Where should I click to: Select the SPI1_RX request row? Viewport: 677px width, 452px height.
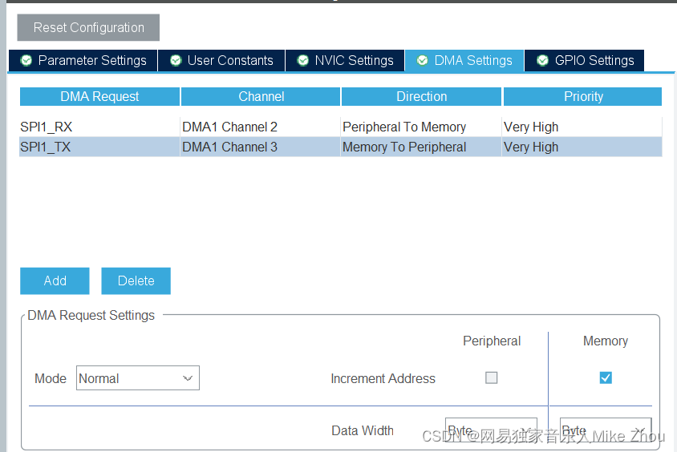click(x=341, y=127)
